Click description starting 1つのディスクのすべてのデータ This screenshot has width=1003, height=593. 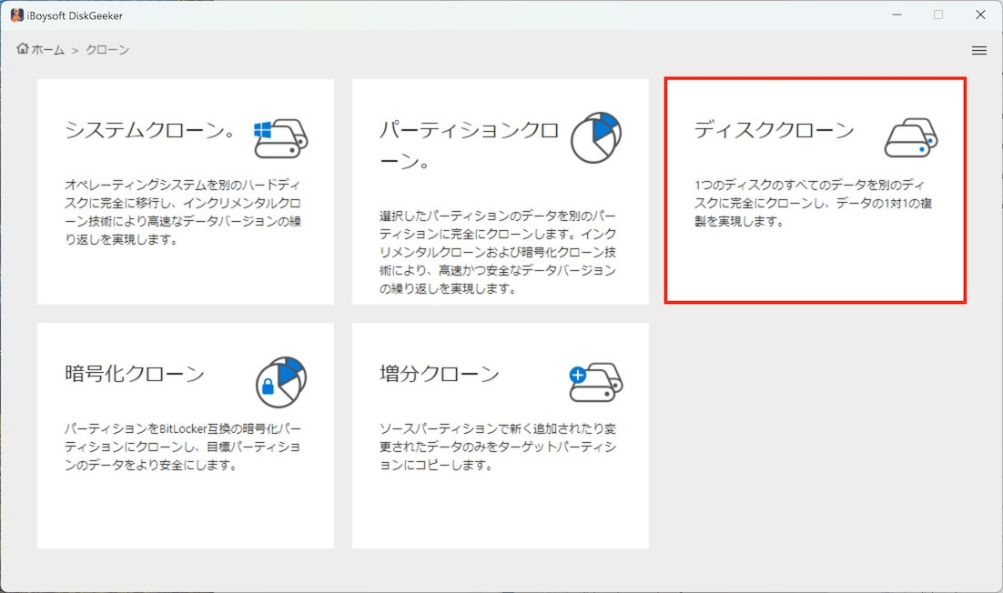click(x=813, y=203)
